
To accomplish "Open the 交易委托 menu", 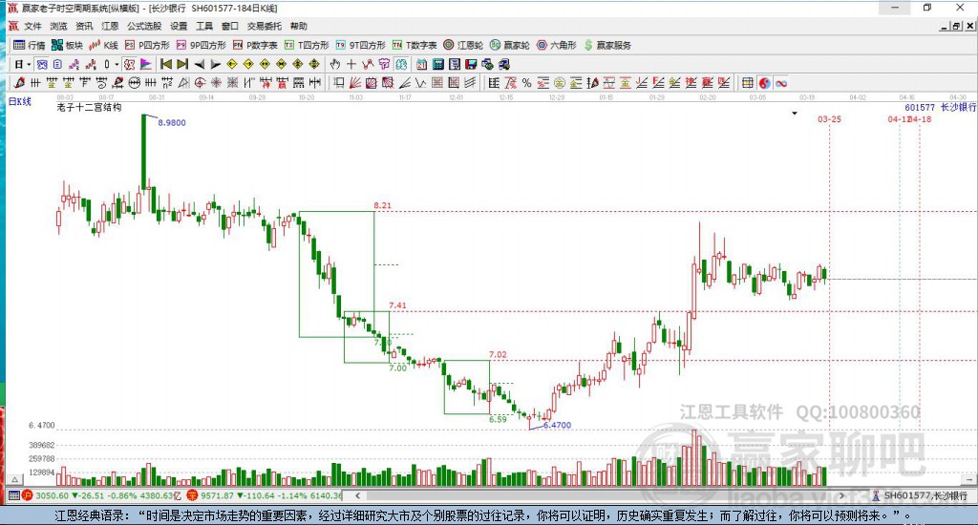I will 264,26.
